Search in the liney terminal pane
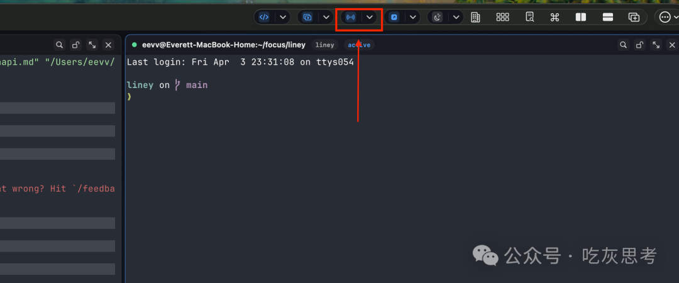 tap(623, 45)
